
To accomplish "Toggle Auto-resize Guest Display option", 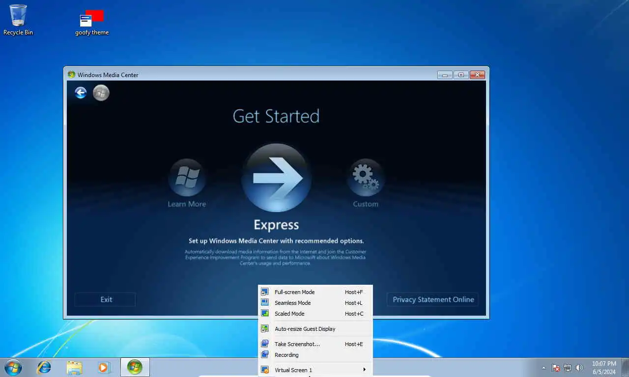I will 315,329.
